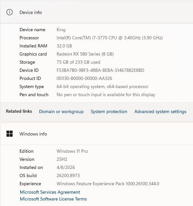Collapse the Device info section header

[97, 12]
